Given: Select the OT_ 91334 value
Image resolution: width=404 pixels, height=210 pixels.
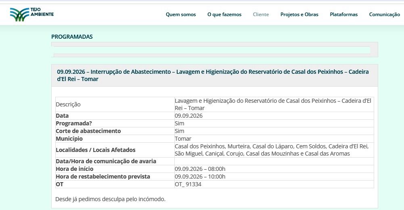Looking at the screenshot, I should 188,184.
